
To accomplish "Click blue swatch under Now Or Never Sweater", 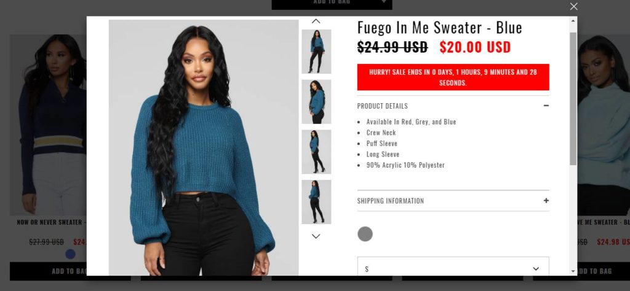I will click(70, 254).
